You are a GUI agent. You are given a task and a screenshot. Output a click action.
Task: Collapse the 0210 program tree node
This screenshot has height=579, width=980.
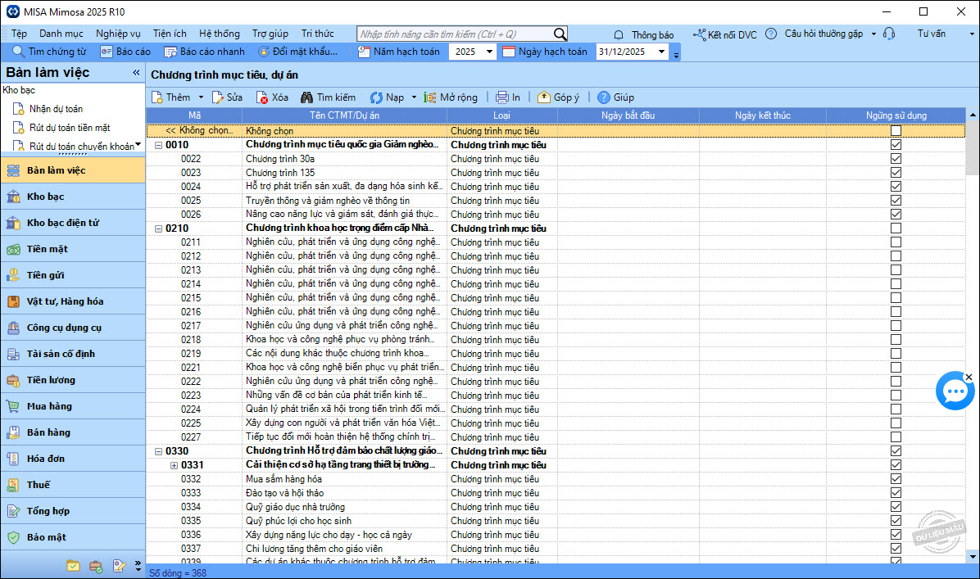pyautogui.click(x=158, y=228)
